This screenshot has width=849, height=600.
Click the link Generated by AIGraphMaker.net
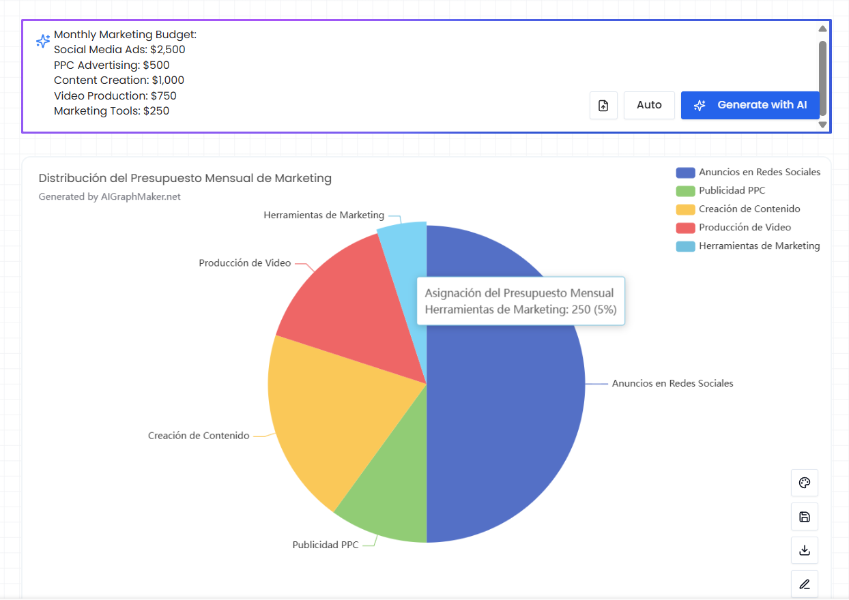pyautogui.click(x=109, y=196)
